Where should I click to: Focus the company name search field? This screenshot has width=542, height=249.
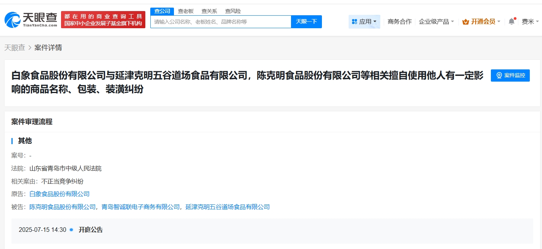(x=221, y=22)
